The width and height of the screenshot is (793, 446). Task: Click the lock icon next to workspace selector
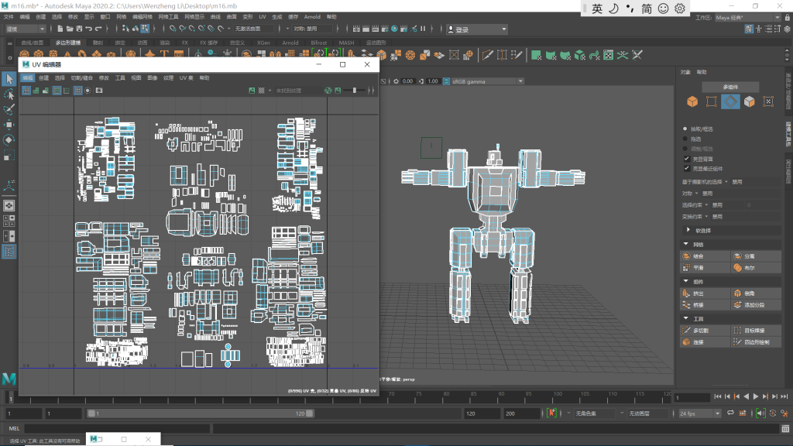787,18
